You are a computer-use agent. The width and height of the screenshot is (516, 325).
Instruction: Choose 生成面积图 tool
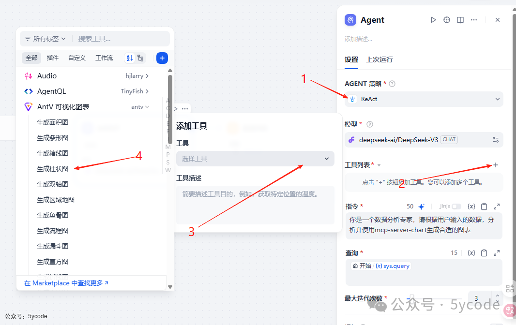coord(52,123)
